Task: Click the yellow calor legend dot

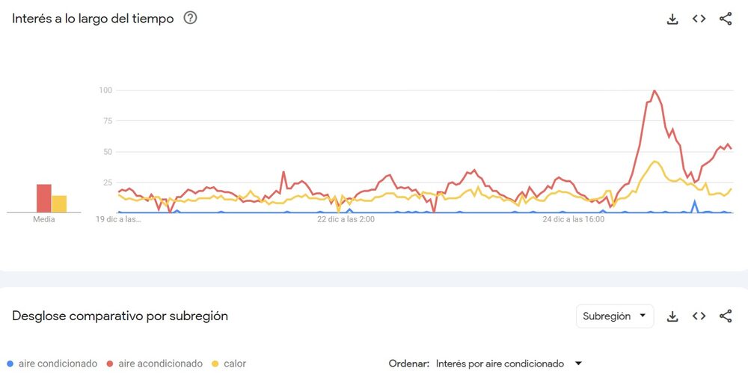Action: pos(215,364)
